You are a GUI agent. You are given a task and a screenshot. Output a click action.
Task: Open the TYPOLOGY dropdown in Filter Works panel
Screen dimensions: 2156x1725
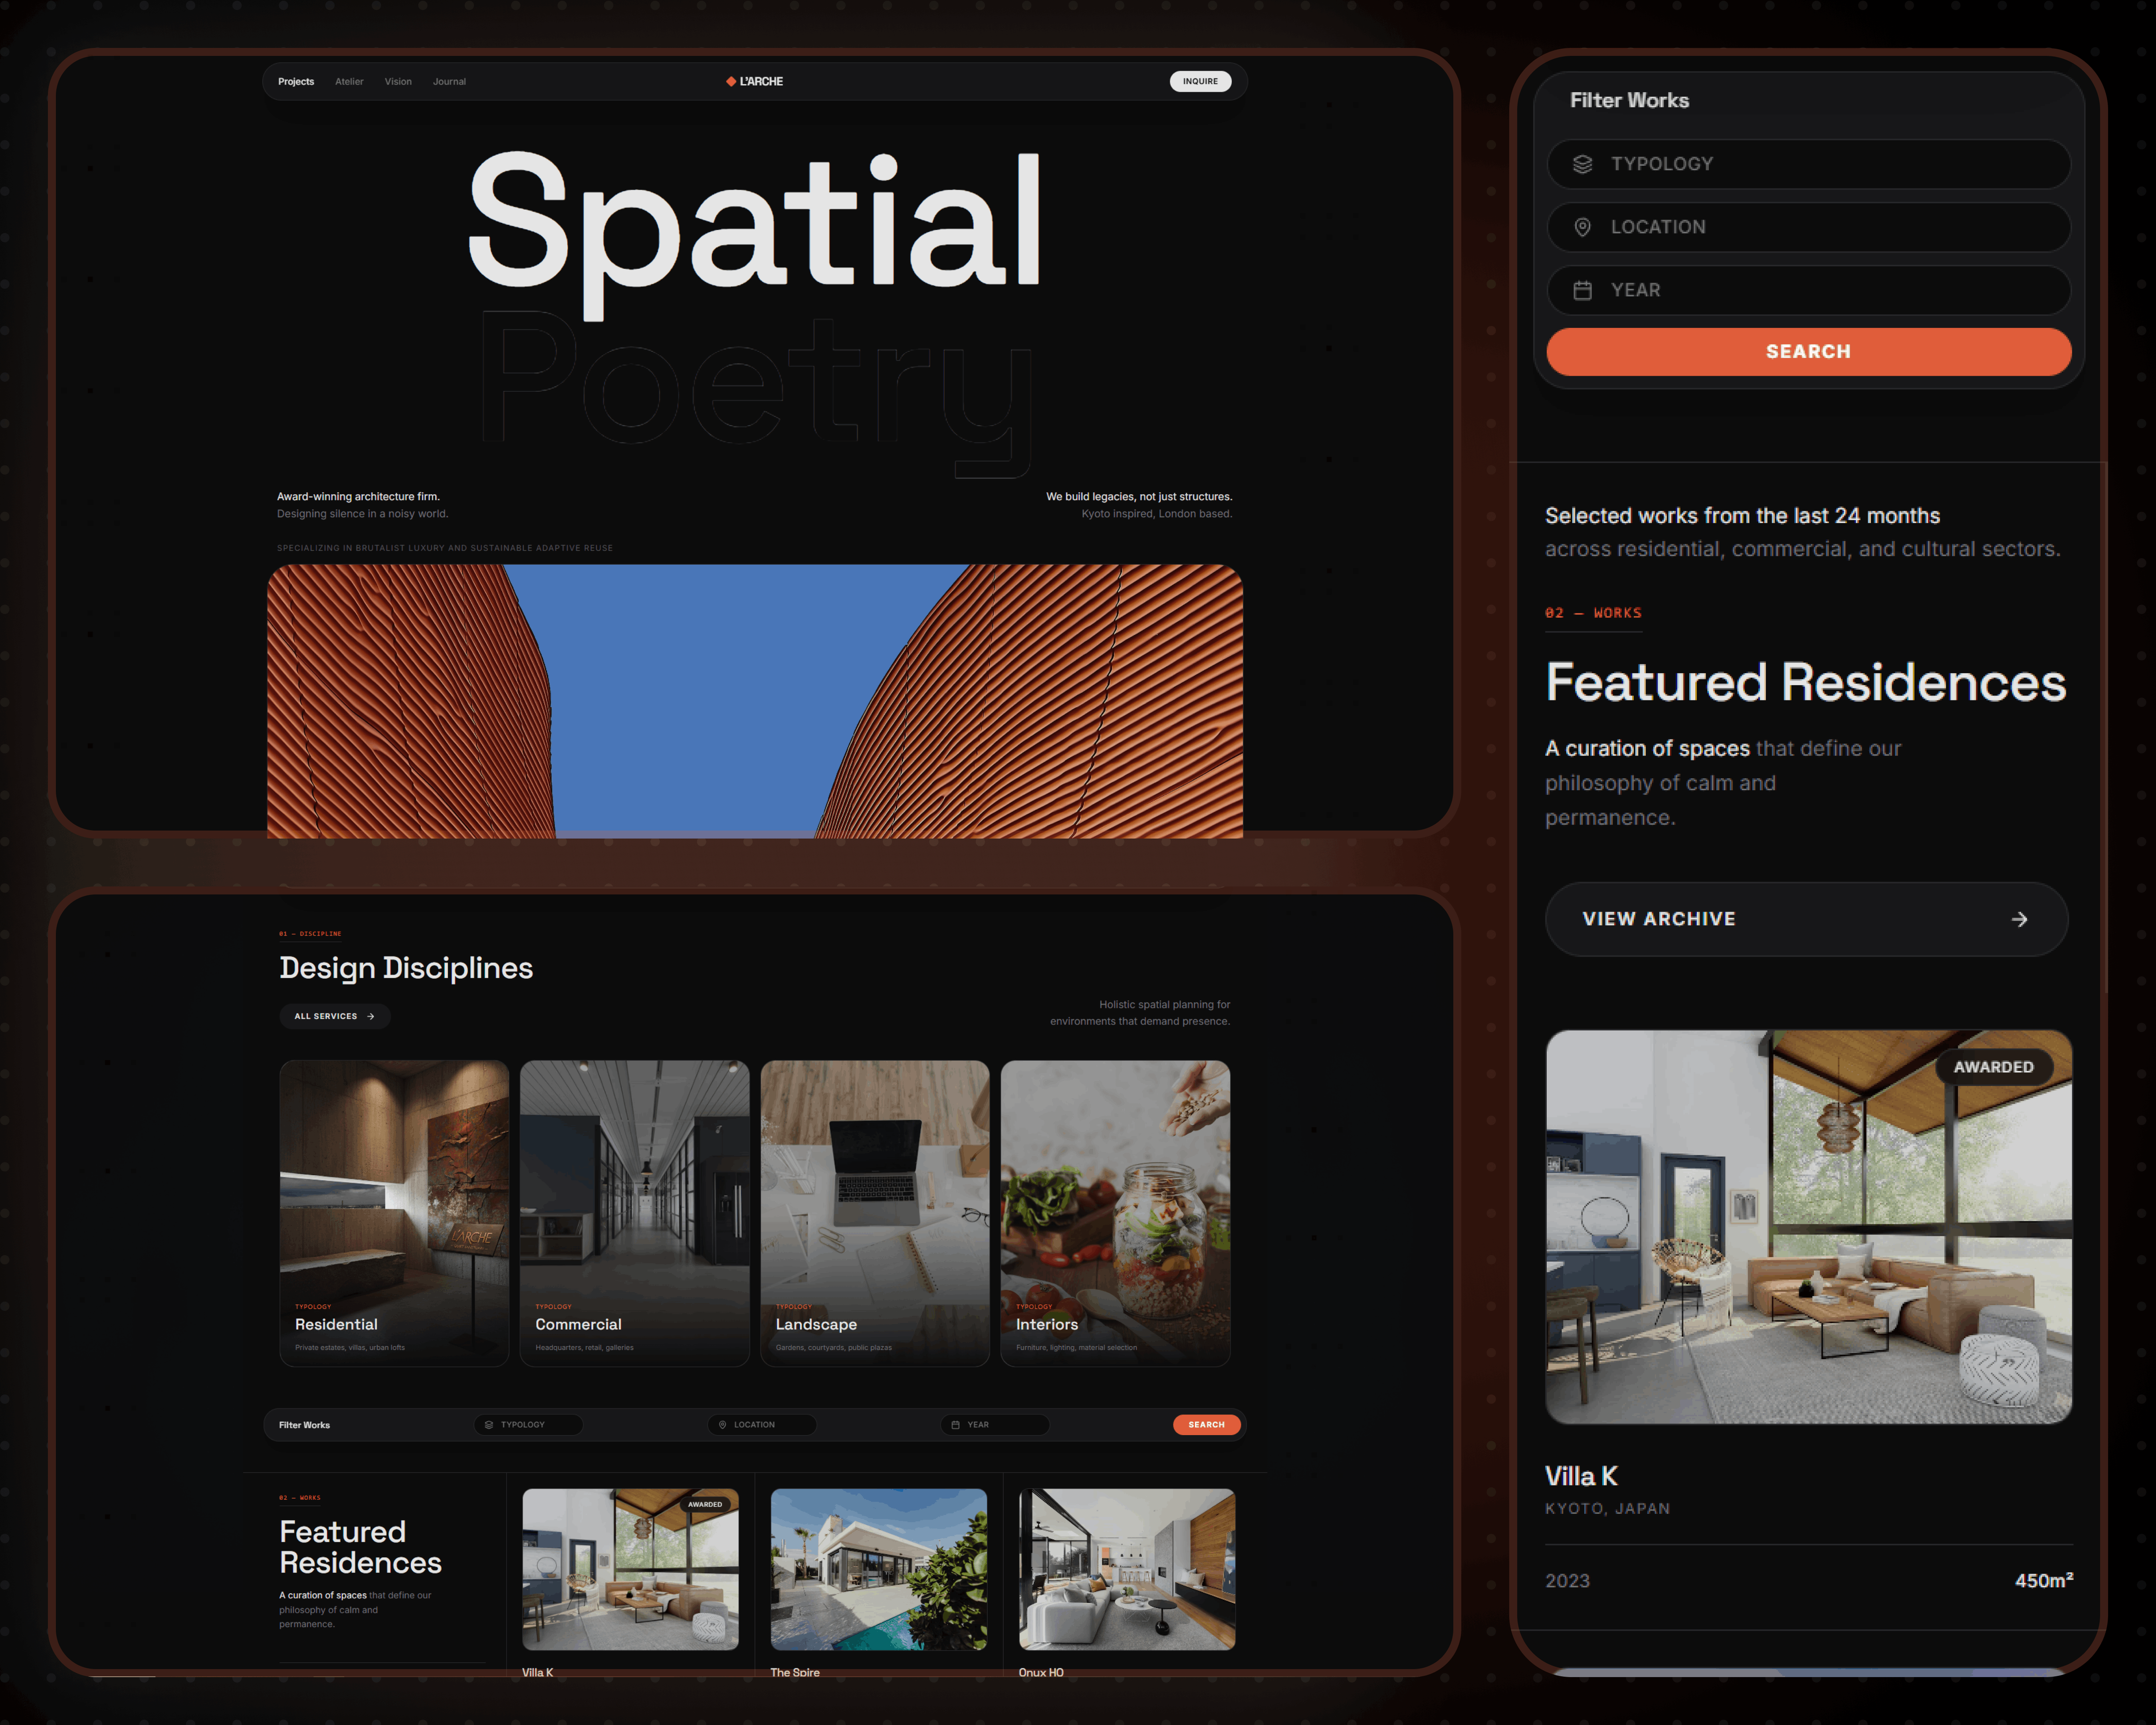pos(1808,164)
